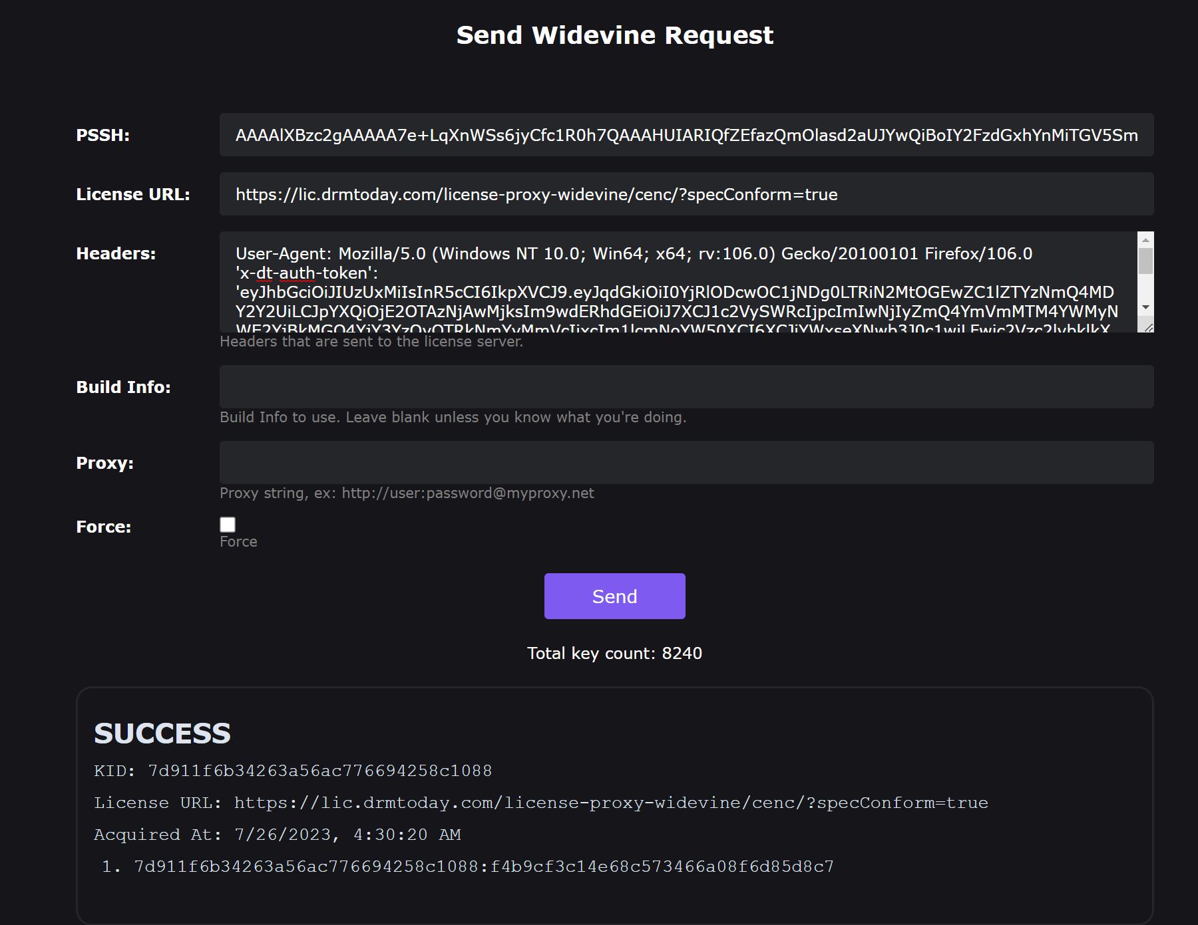Click the first key:value pair result

pyautogui.click(x=483, y=866)
